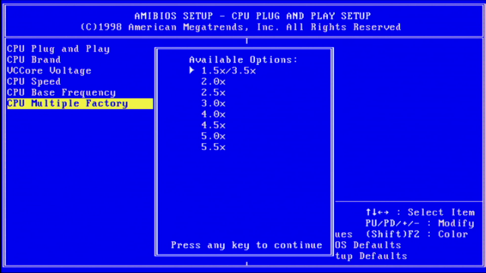Pick the 2.5x multiplier option
The image size is (486, 273).
pyautogui.click(x=213, y=92)
